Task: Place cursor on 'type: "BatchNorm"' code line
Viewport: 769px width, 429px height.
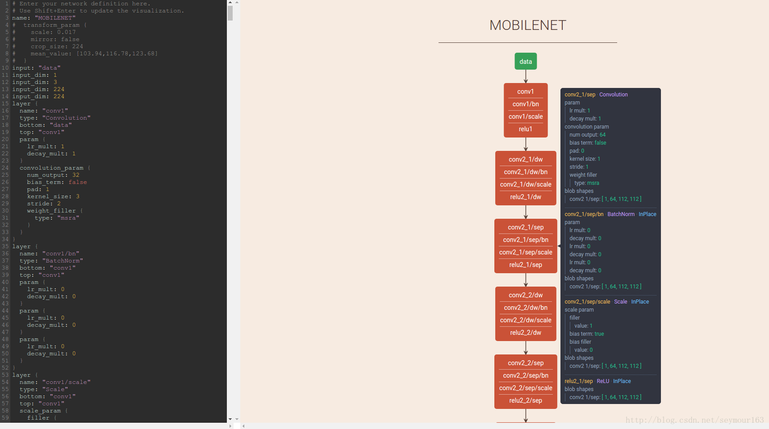Action: point(51,261)
